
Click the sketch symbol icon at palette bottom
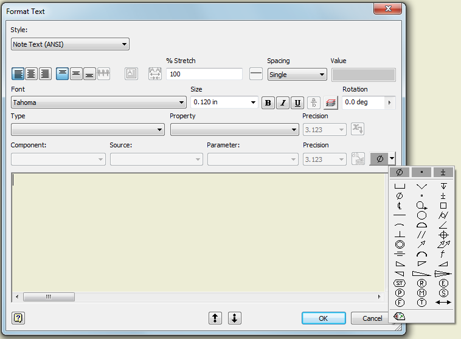(399, 316)
